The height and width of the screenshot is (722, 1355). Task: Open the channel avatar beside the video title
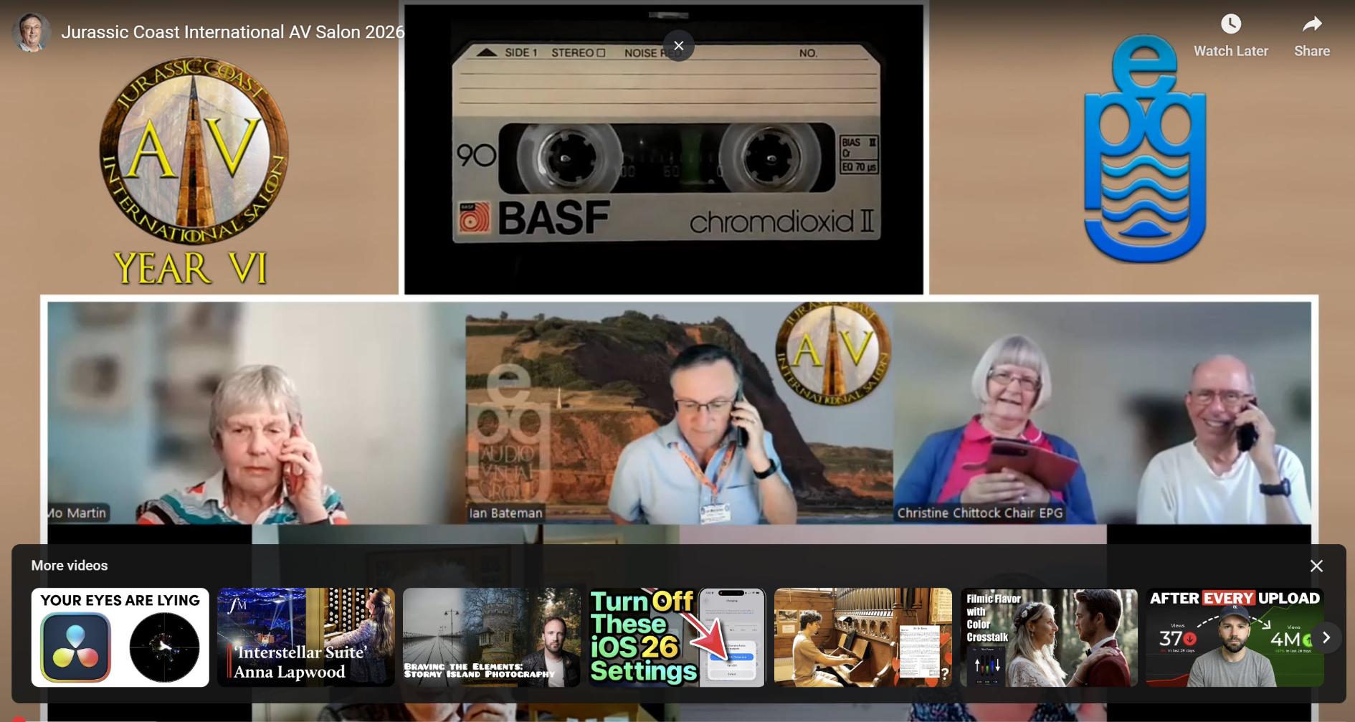(32, 32)
